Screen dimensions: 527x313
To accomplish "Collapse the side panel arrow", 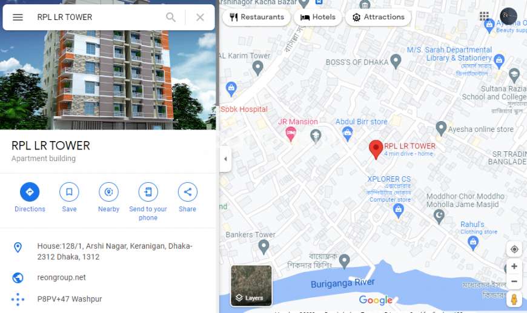I will (x=225, y=159).
